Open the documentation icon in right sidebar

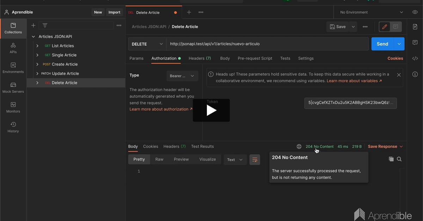(415, 27)
